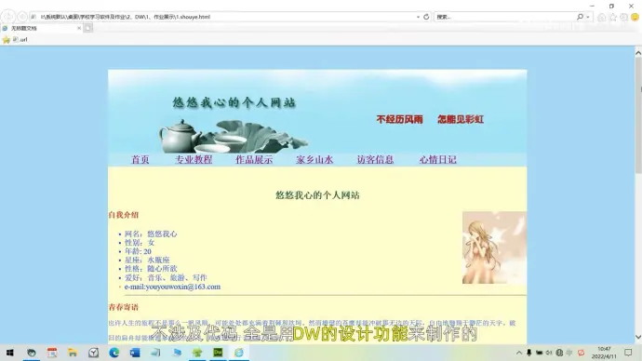
Task: Open File Explorer from the taskbar
Action: tap(73, 353)
